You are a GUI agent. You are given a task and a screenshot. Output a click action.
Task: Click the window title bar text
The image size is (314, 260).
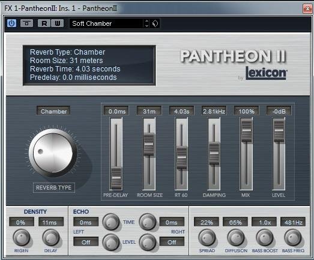[61, 8]
